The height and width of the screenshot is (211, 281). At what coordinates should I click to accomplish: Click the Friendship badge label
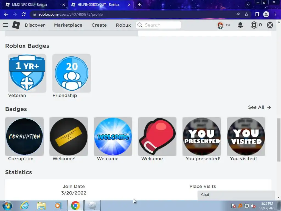(x=65, y=95)
